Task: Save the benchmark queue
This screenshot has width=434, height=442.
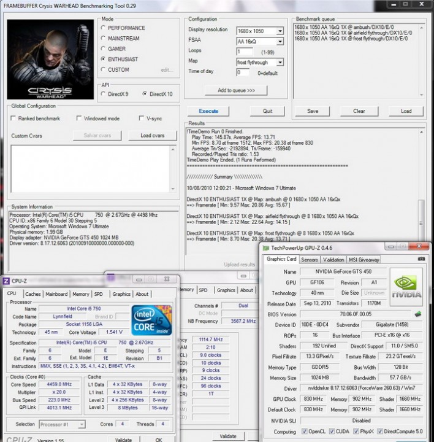Action: click(313, 111)
